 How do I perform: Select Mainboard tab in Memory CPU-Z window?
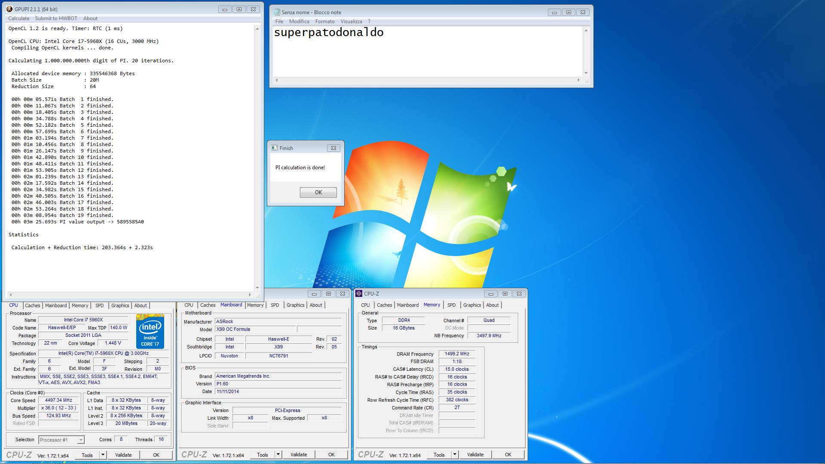(408, 305)
